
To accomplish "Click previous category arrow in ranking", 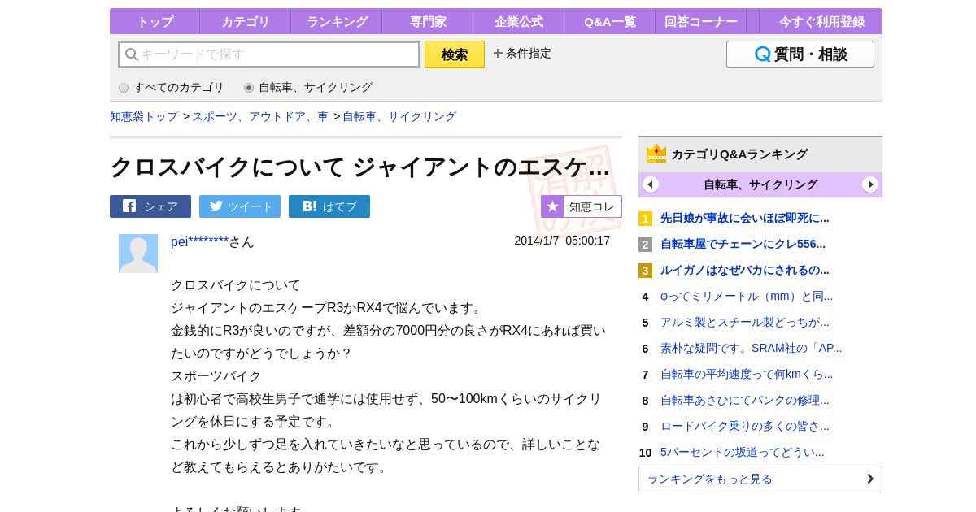I will [651, 184].
